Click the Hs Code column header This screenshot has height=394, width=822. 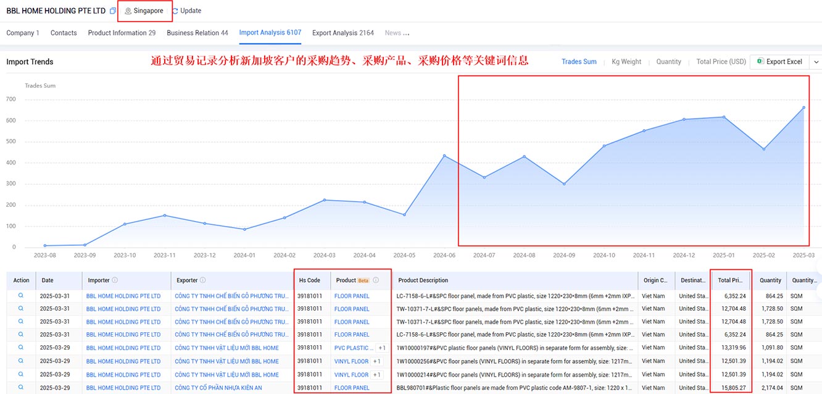coord(310,280)
